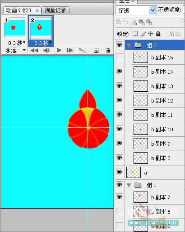
Task: Hide layer b 副本 10
Action: [x=120, y=129]
